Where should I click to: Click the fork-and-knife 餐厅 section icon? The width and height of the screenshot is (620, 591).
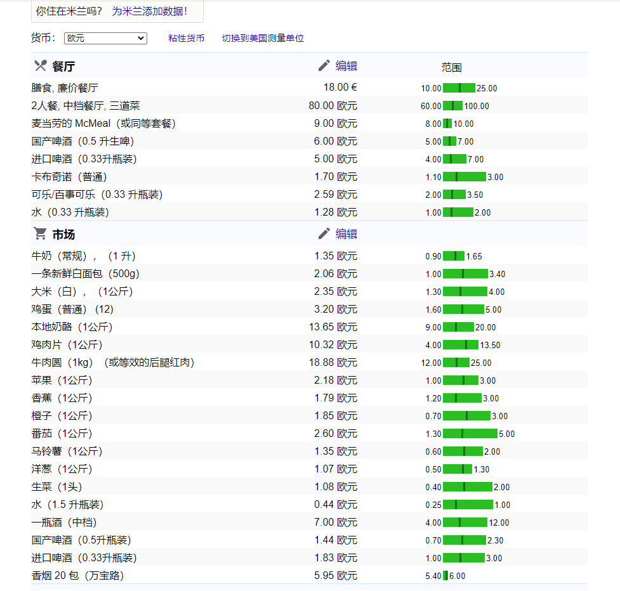point(39,65)
